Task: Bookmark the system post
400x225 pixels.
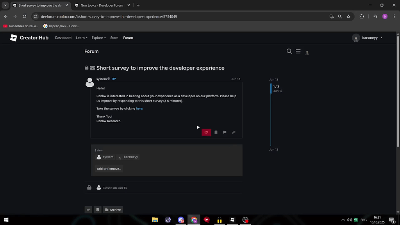Action: click(x=216, y=132)
